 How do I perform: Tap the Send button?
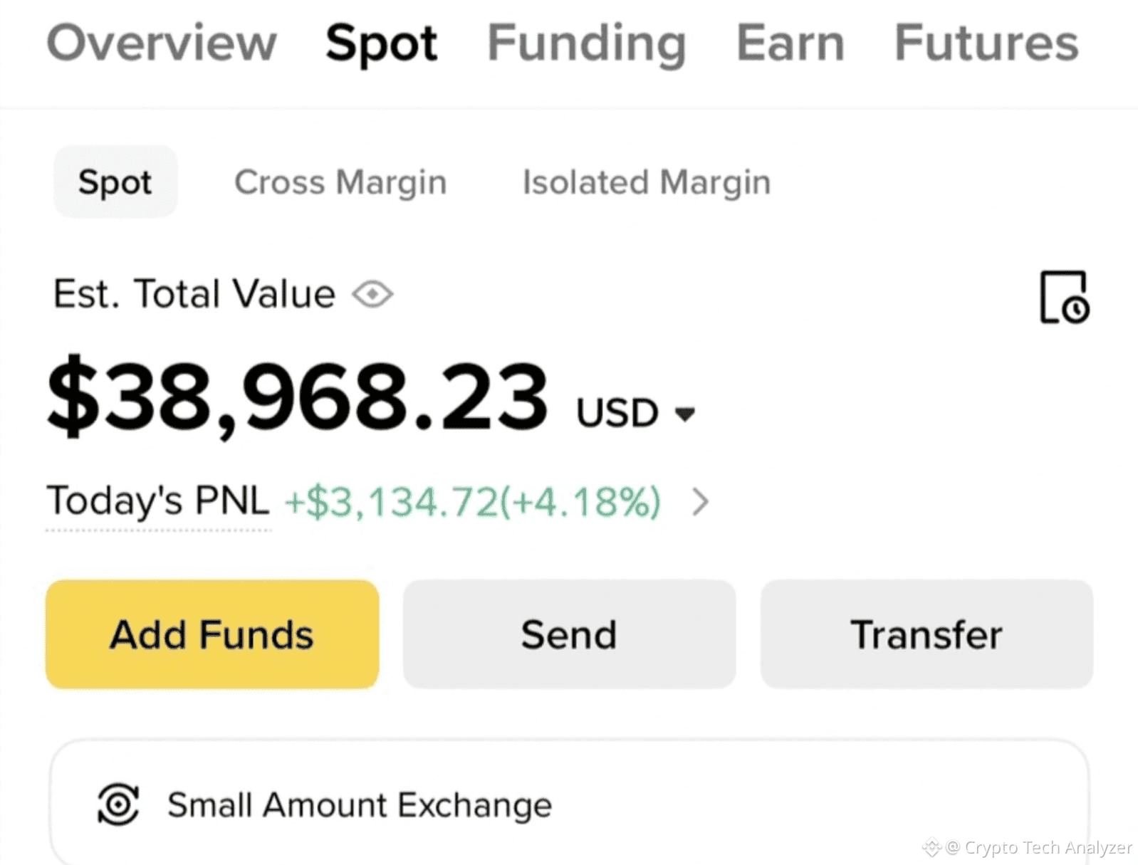569,634
